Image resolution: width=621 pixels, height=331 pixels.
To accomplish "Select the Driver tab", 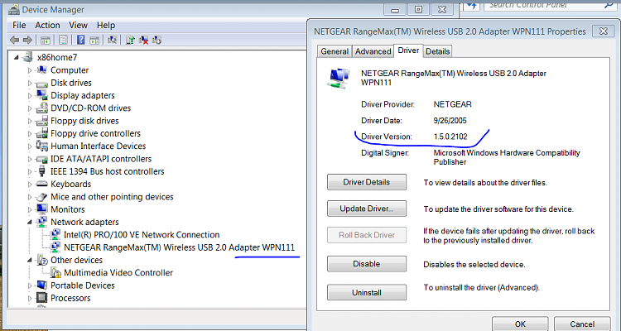I will coord(408,50).
